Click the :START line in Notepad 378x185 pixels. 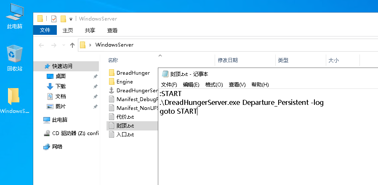(170, 93)
